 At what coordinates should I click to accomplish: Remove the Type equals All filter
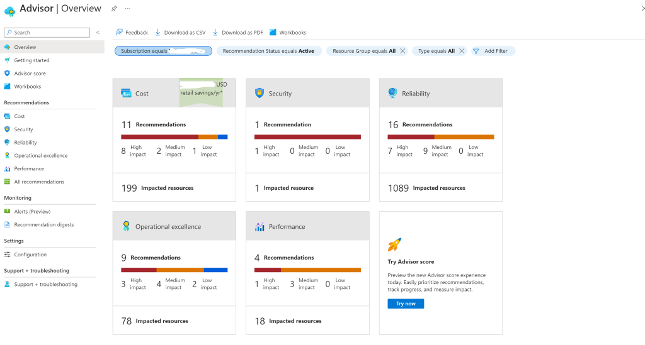[462, 51]
